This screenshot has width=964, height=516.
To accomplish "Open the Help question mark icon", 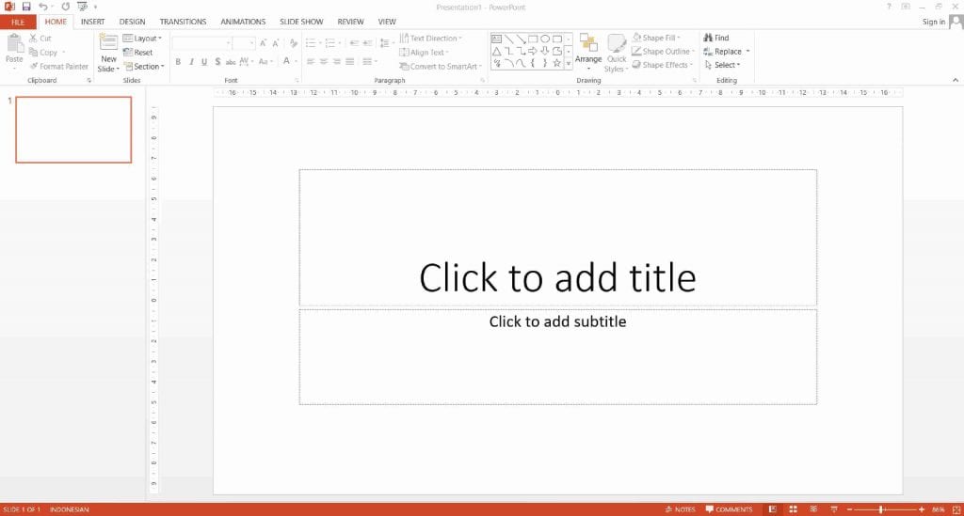I will coord(889,7).
